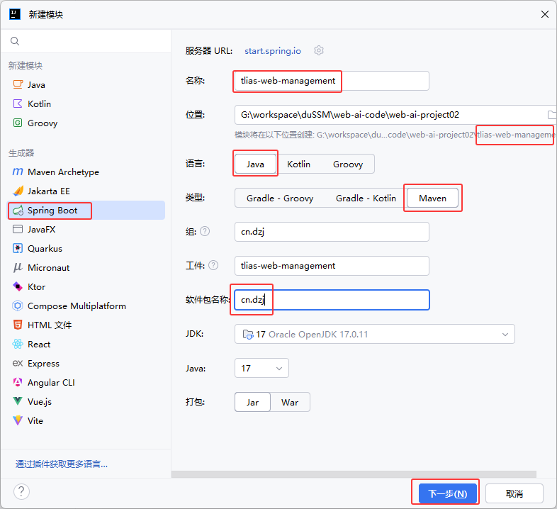557x509 pixels.
Task: Select the Ktor generator in sidebar
Action: coord(36,287)
